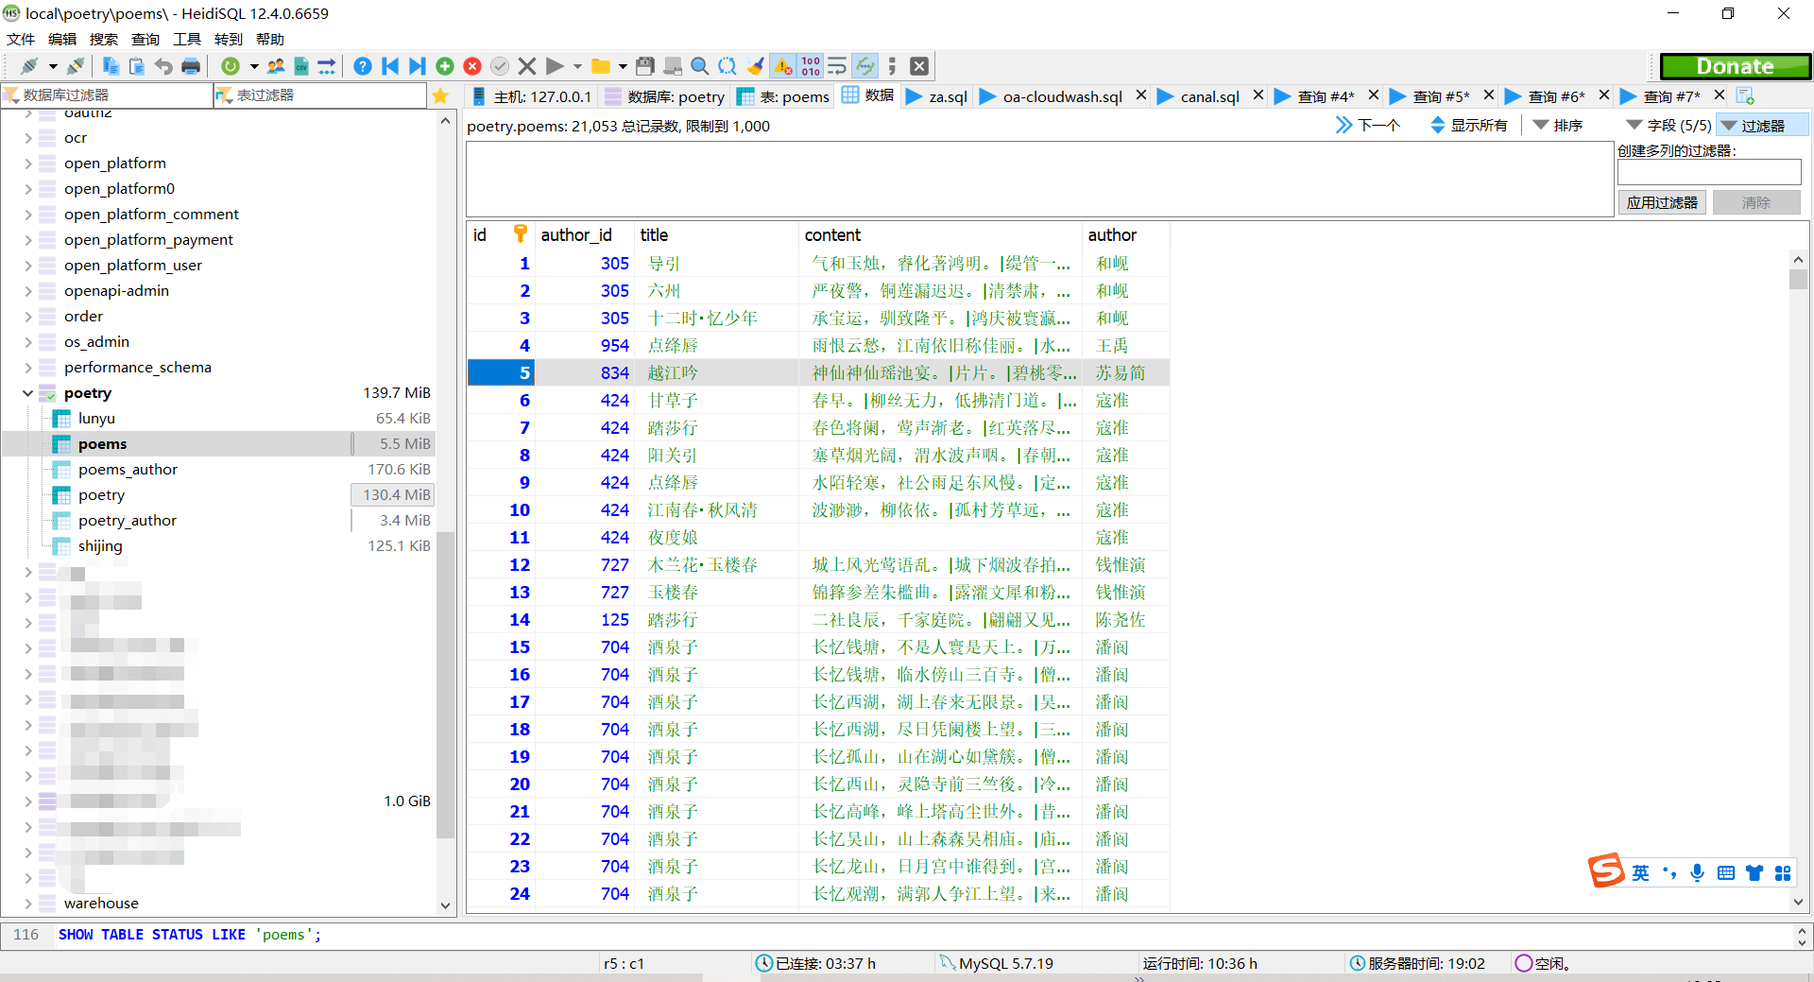Image resolution: width=1814 pixels, height=982 pixels.
Task: Switch to the za.sql query tab
Action: [937, 96]
